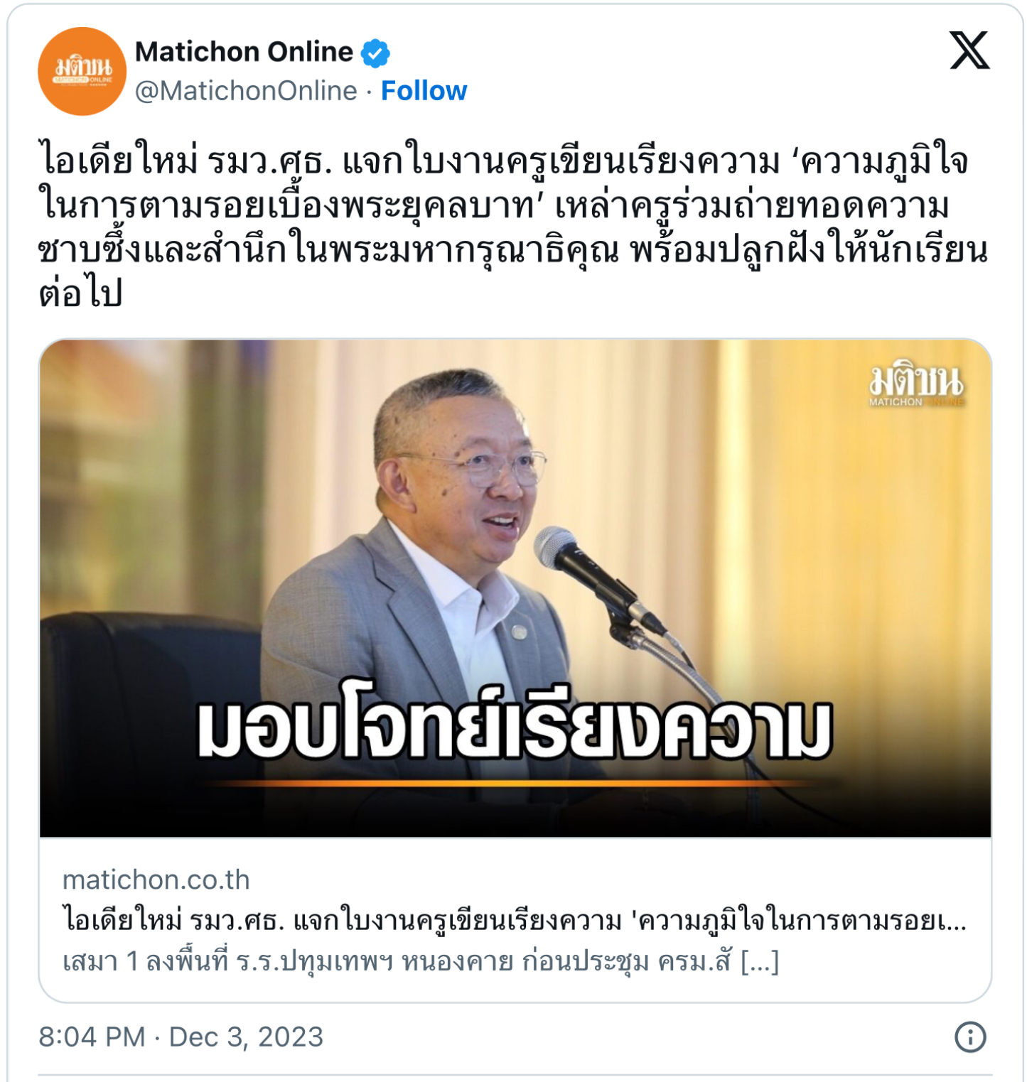The width and height of the screenshot is (1027, 1082).
Task: Click the matichon.co.th domain label
Action: (x=156, y=880)
